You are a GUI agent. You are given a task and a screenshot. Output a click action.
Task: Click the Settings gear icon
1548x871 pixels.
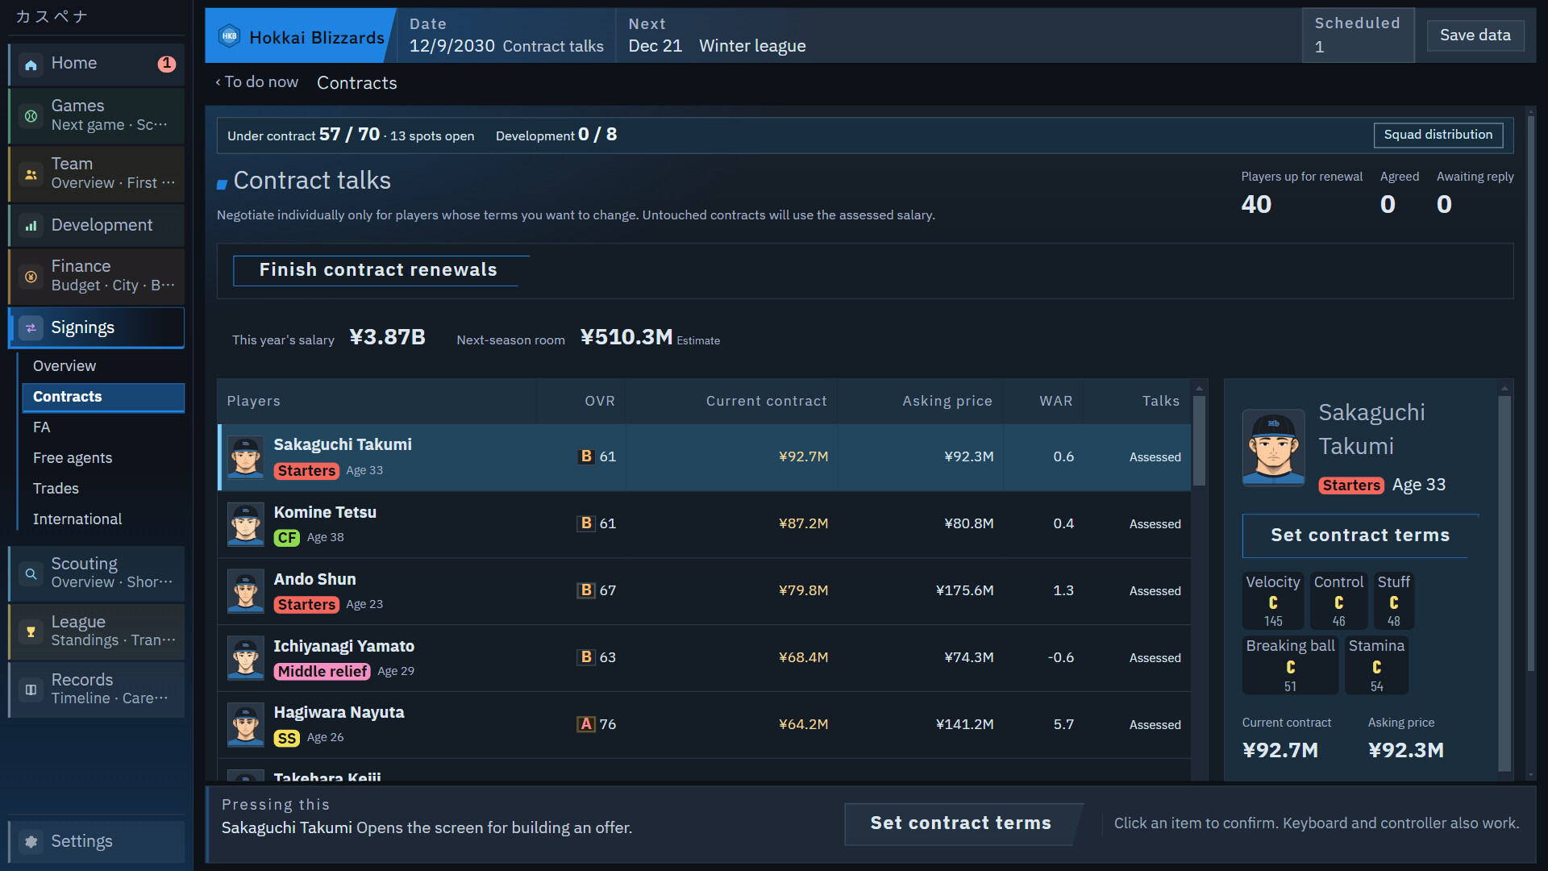(x=31, y=841)
